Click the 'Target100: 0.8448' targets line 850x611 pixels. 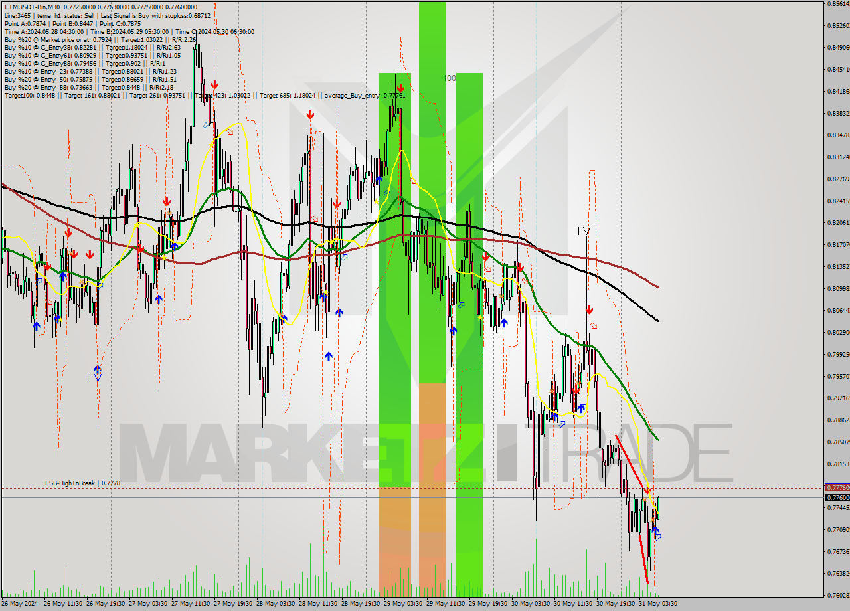[x=205, y=95]
